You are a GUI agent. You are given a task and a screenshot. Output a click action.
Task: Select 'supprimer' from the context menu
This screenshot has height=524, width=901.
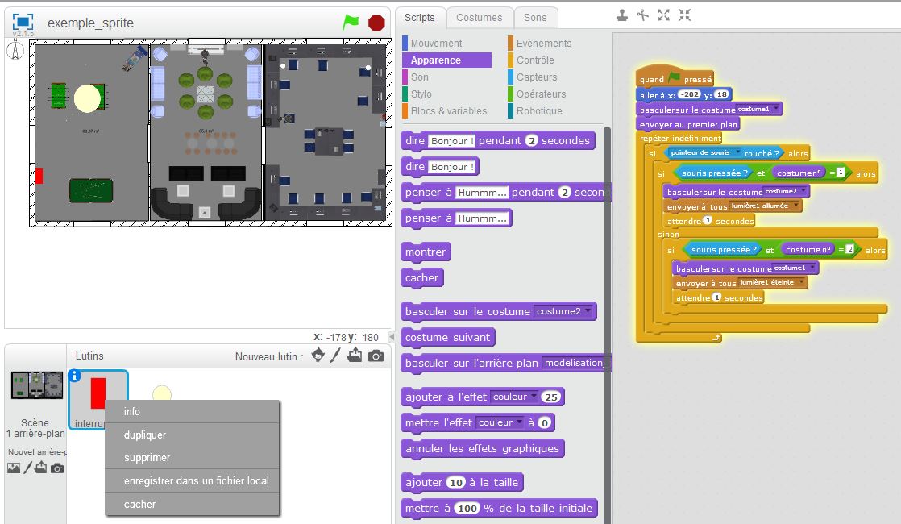pos(147,457)
